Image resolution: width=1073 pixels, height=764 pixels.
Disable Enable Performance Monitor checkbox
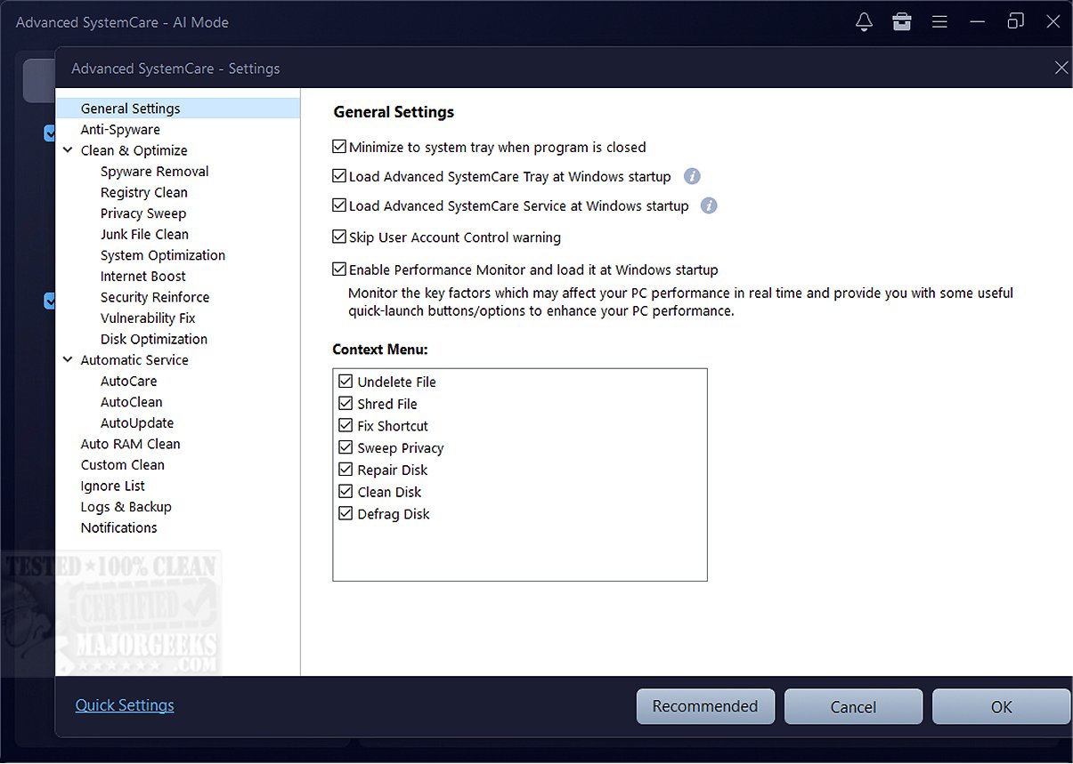(x=339, y=269)
